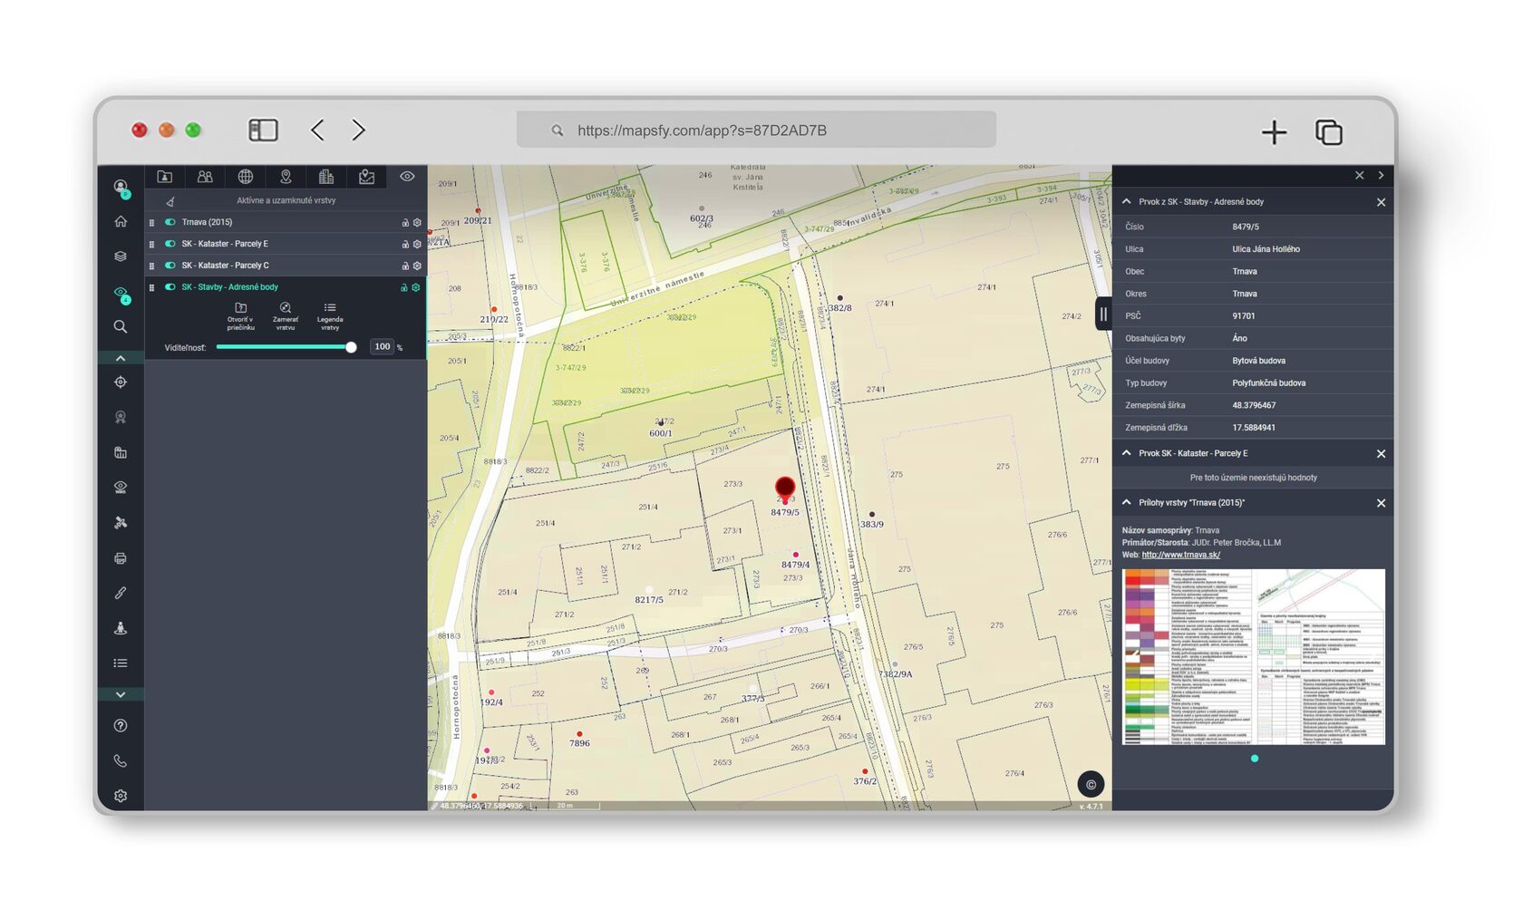Image resolution: width=1523 pixels, height=900 pixels.
Task: Open the Trnava legend thumbnail image
Action: pos(1253,657)
